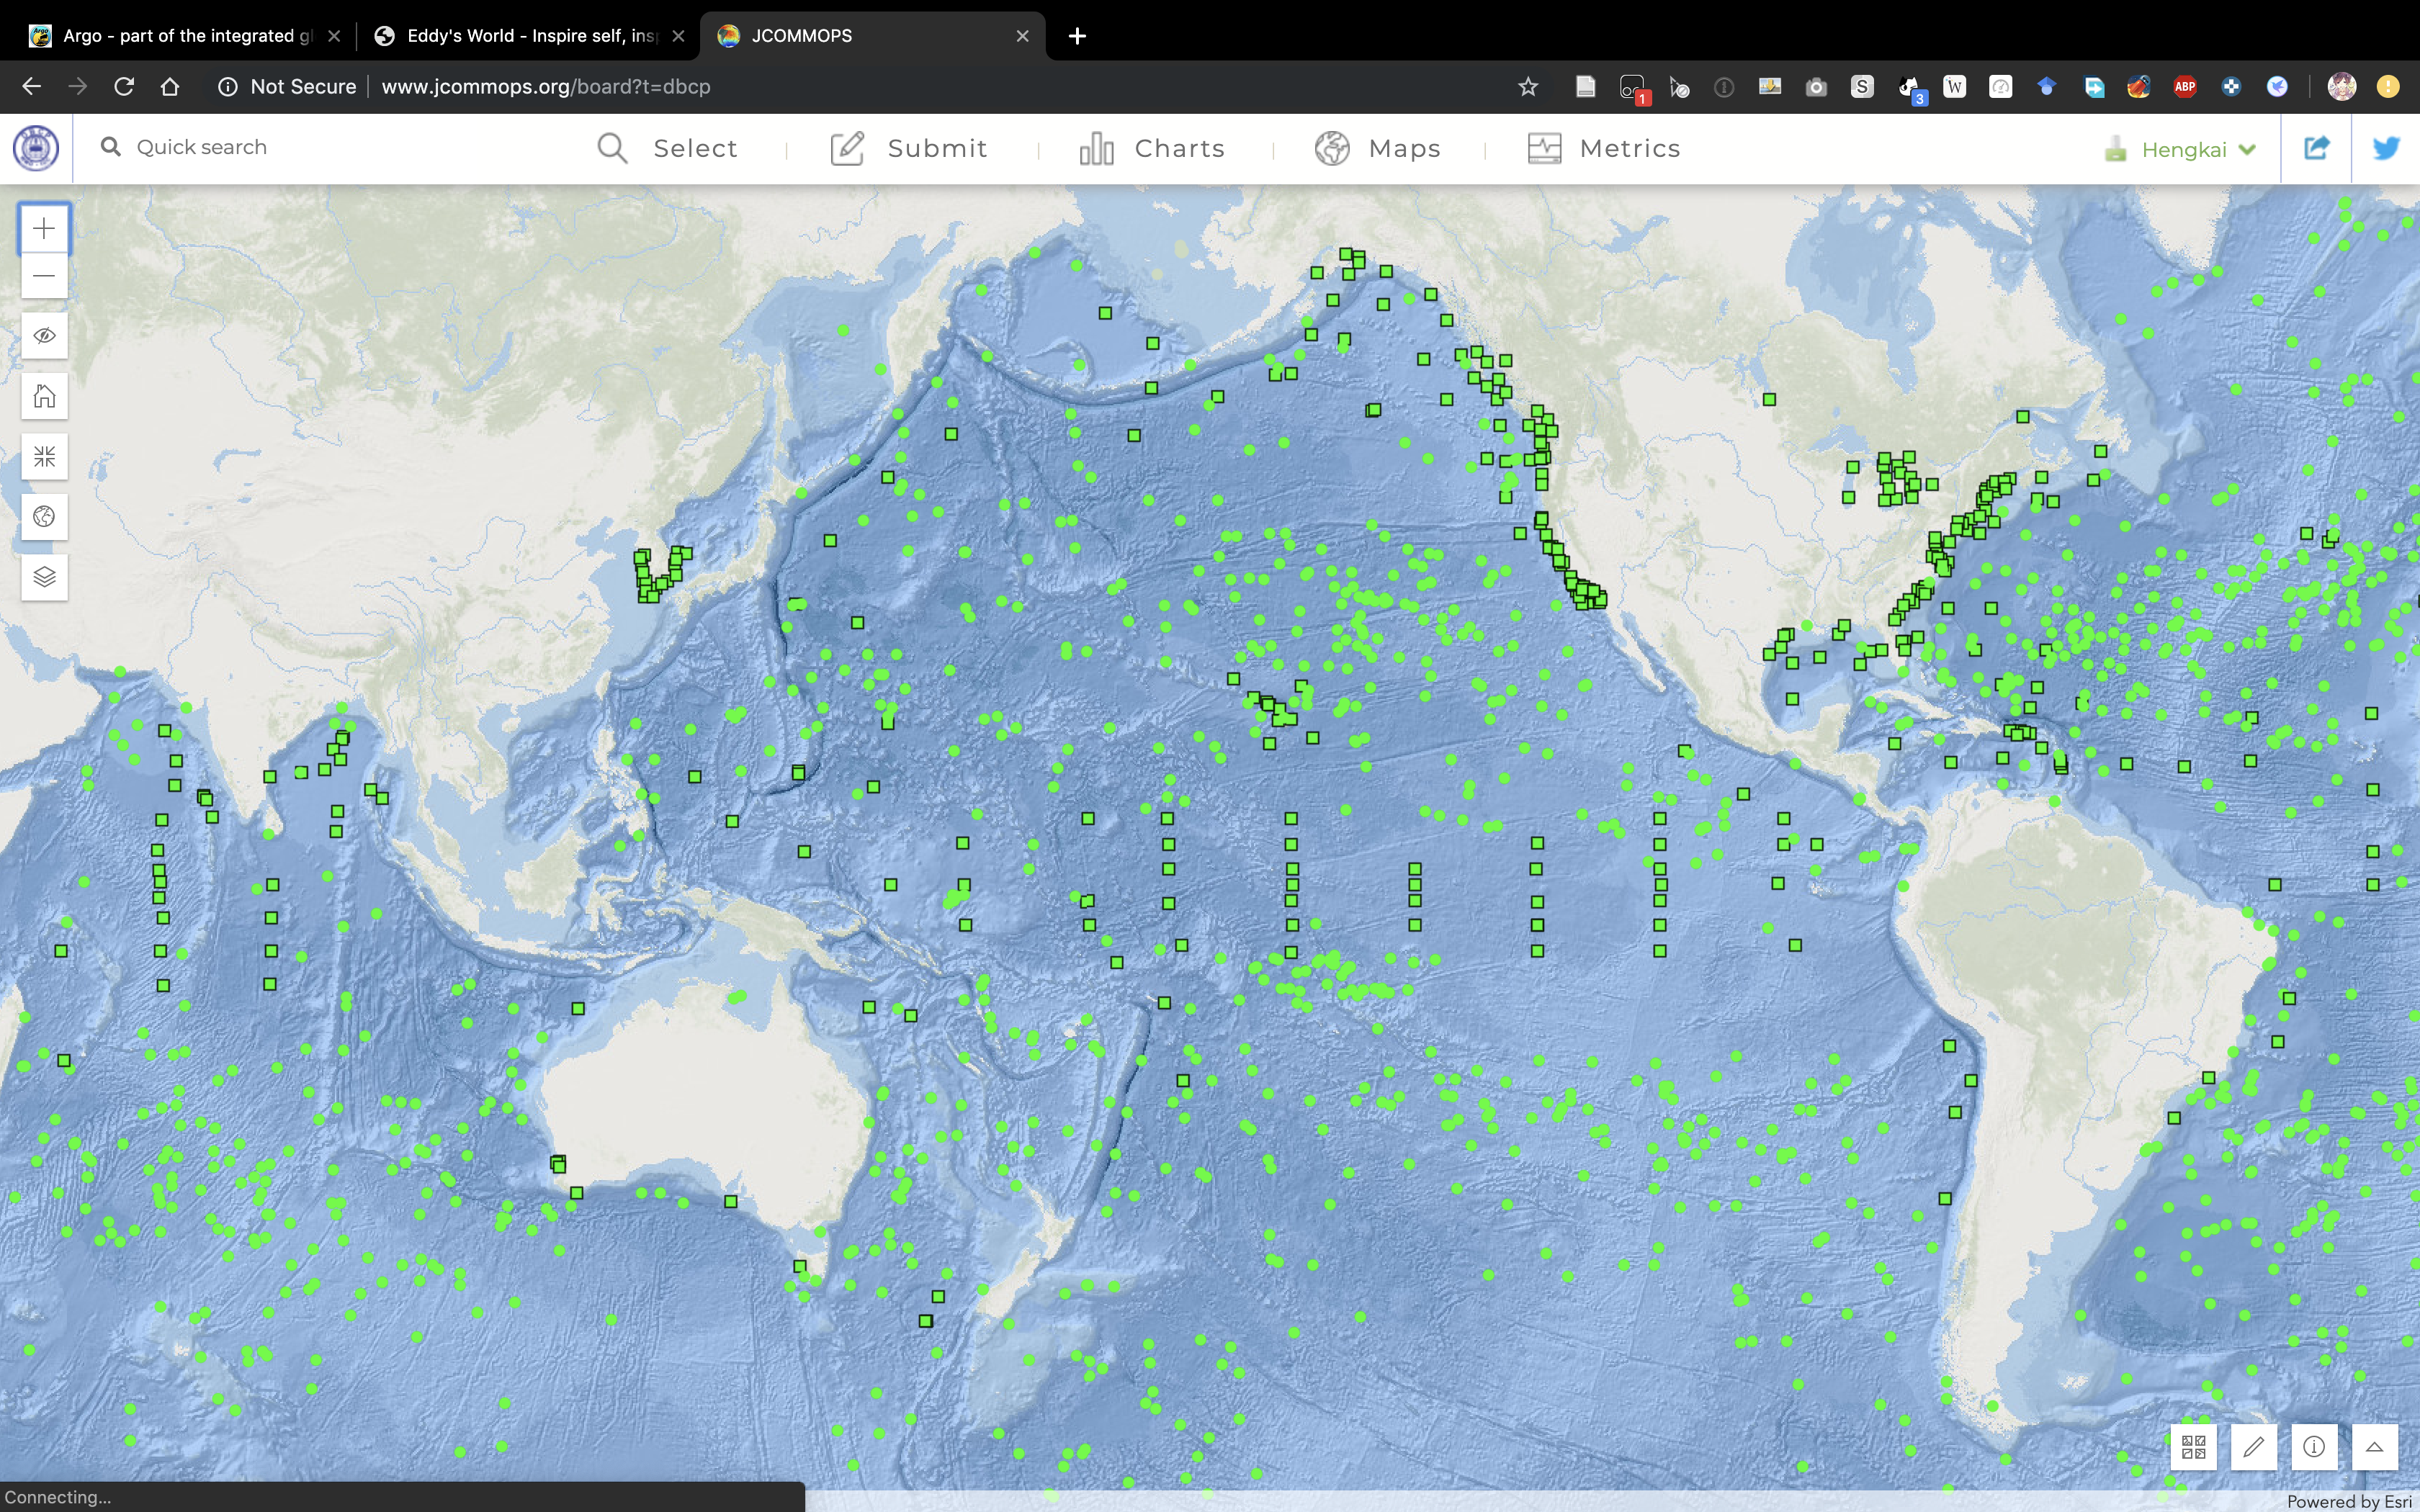Viewport: 2420px width, 1512px height.
Task: Click the share icon in header
Action: pos(2316,148)
